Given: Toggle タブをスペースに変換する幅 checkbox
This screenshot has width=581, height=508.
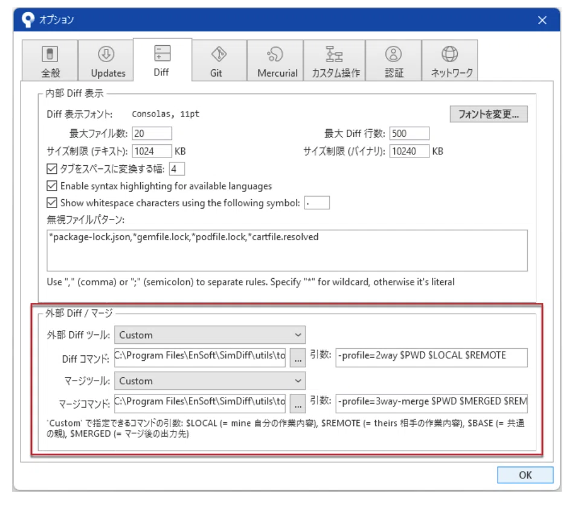Looking at the screenshot, I should coord(52,169).
